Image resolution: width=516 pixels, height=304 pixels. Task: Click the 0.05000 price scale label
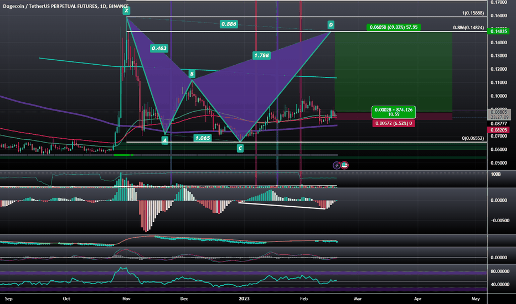point(499,163)
